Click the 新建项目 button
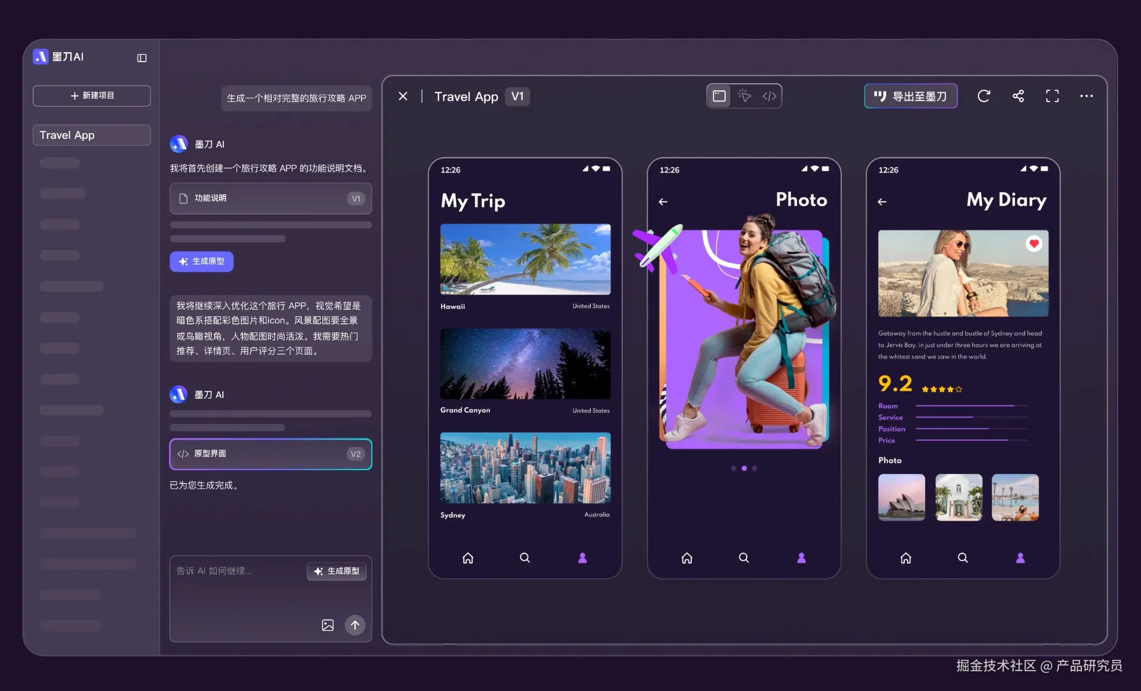This screenshot has width=1141, height=691. [x=92, y=96]
